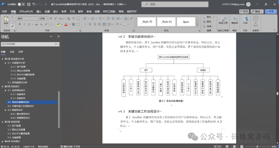Viewport: 279px width, 148px height.
Task: Switch to 插入 Insert tab
Action: click(39, 12)
